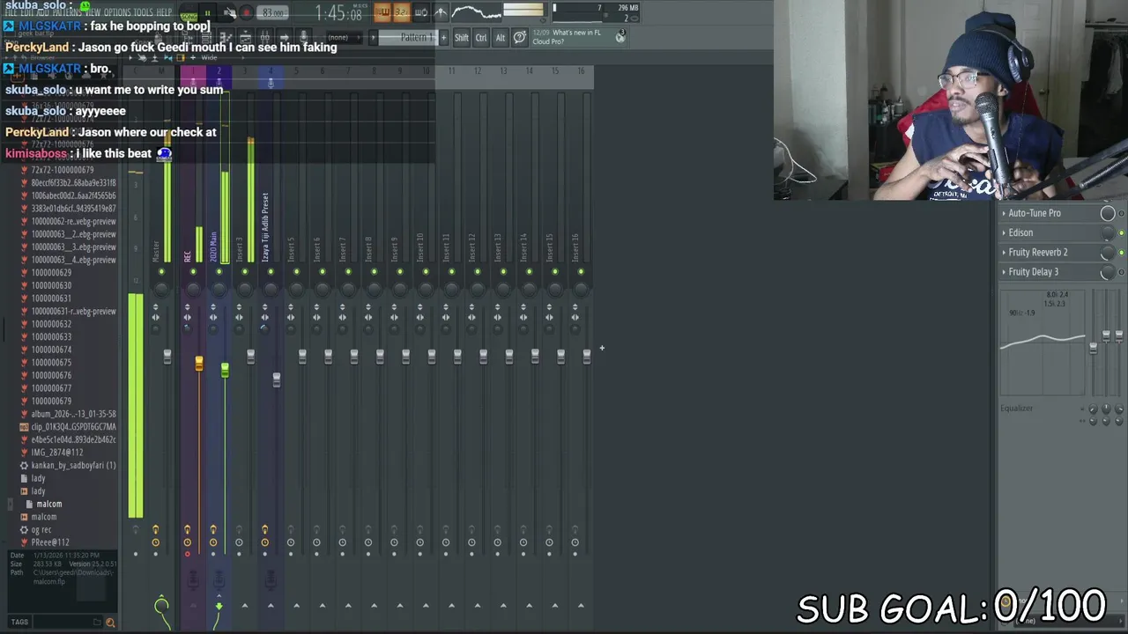Click the Master track routing arrow

click(161, 605)
